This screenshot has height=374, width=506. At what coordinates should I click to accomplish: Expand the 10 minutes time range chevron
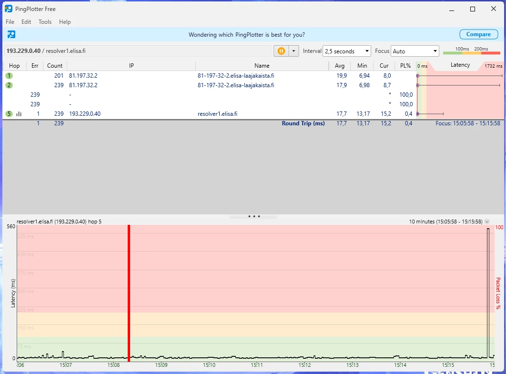487,222
